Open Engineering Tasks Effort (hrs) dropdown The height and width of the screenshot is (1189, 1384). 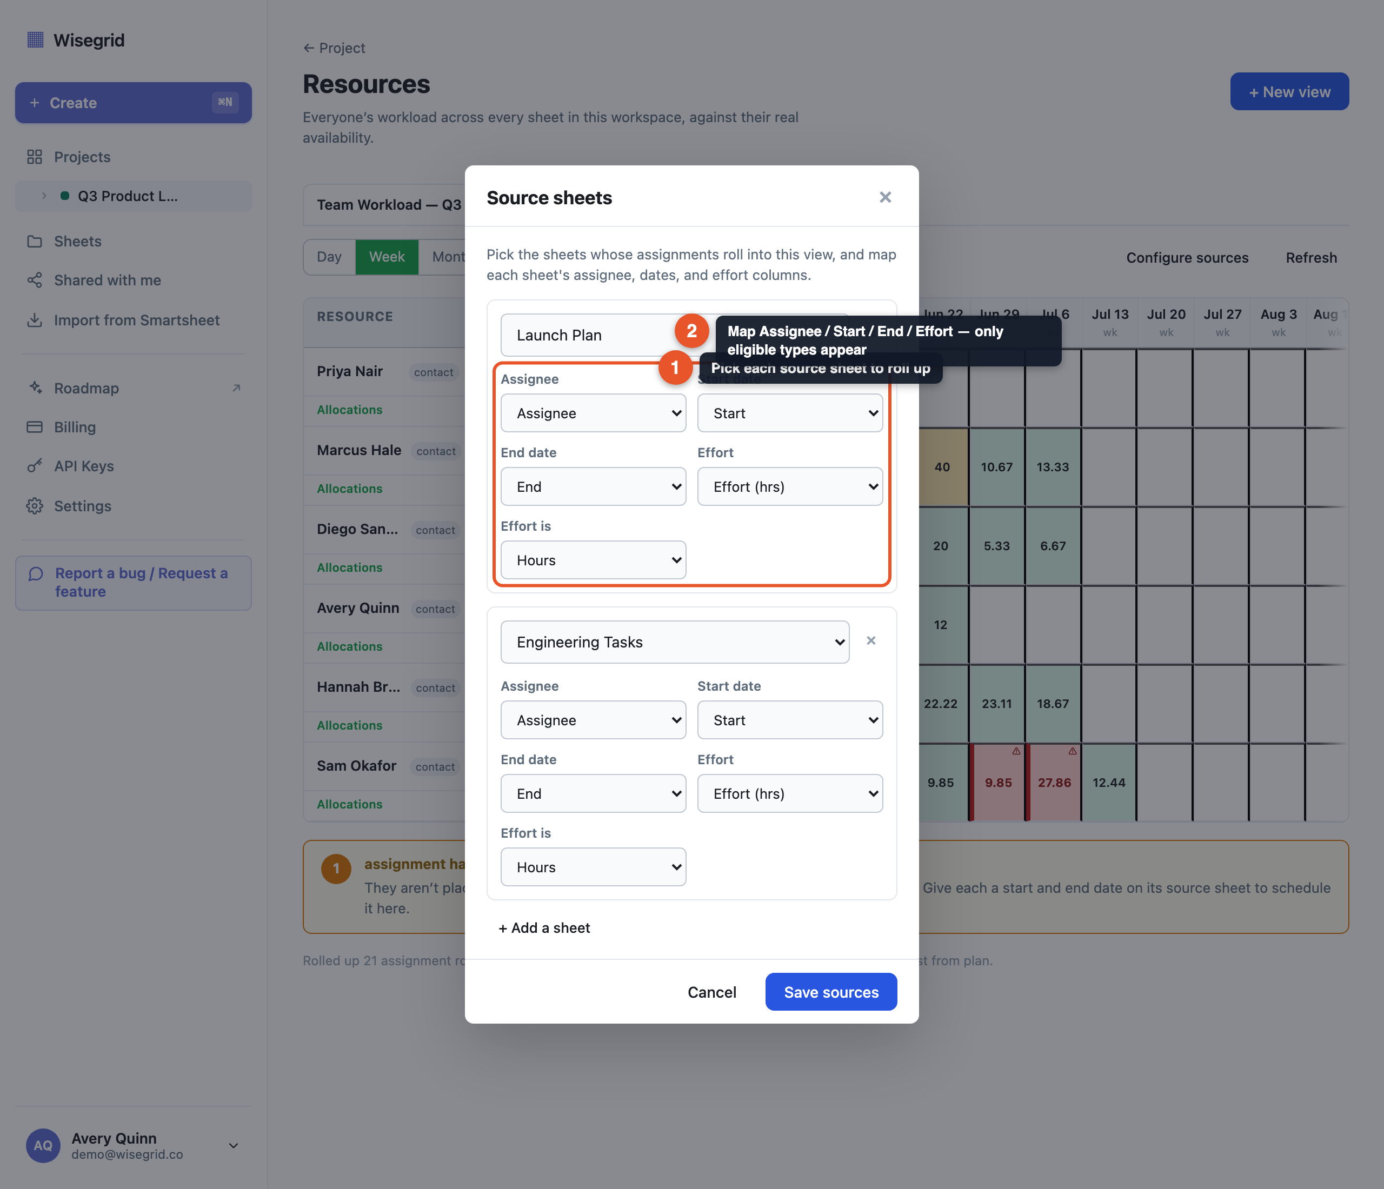(789, 794)
